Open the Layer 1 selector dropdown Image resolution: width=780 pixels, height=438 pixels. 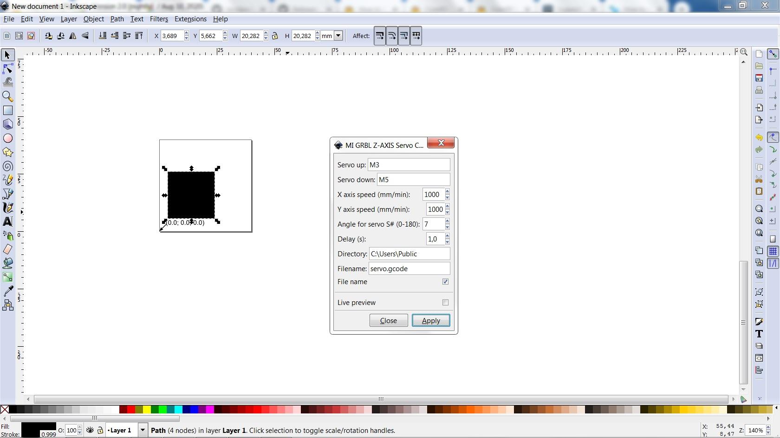pyautogui.click(x=143, y=431)
